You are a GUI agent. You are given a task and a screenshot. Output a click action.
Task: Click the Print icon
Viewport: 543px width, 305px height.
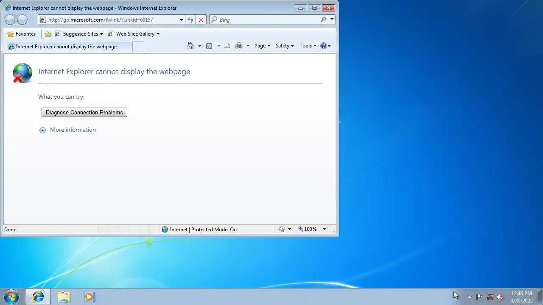[239, 46]
